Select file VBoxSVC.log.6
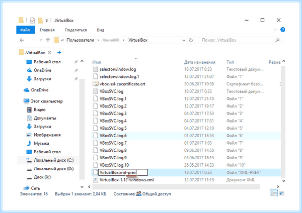The image size is (302, 213). click(x=113, y=136)
